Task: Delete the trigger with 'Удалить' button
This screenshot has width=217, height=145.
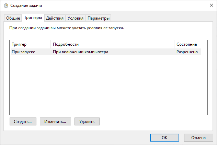Action: coord(87,121)
